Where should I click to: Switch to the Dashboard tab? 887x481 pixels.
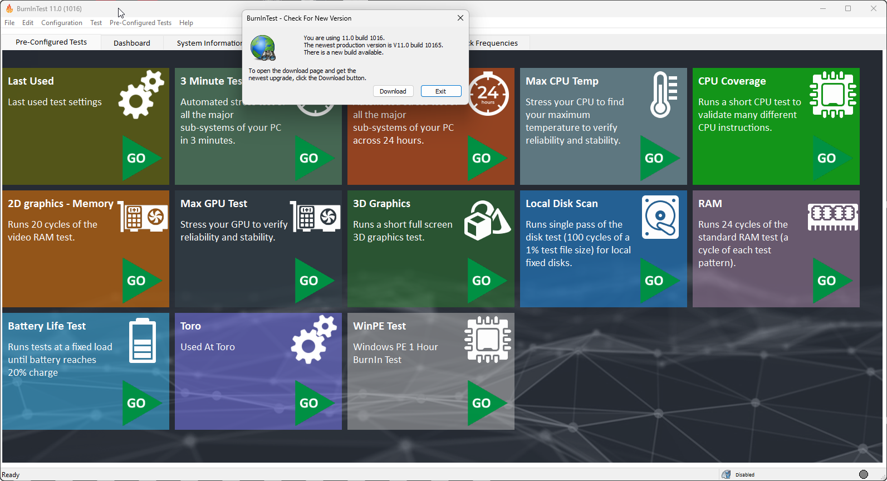(132, 43)
